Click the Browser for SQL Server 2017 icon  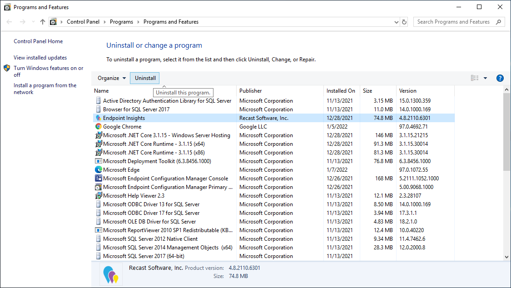coord(98,109)
